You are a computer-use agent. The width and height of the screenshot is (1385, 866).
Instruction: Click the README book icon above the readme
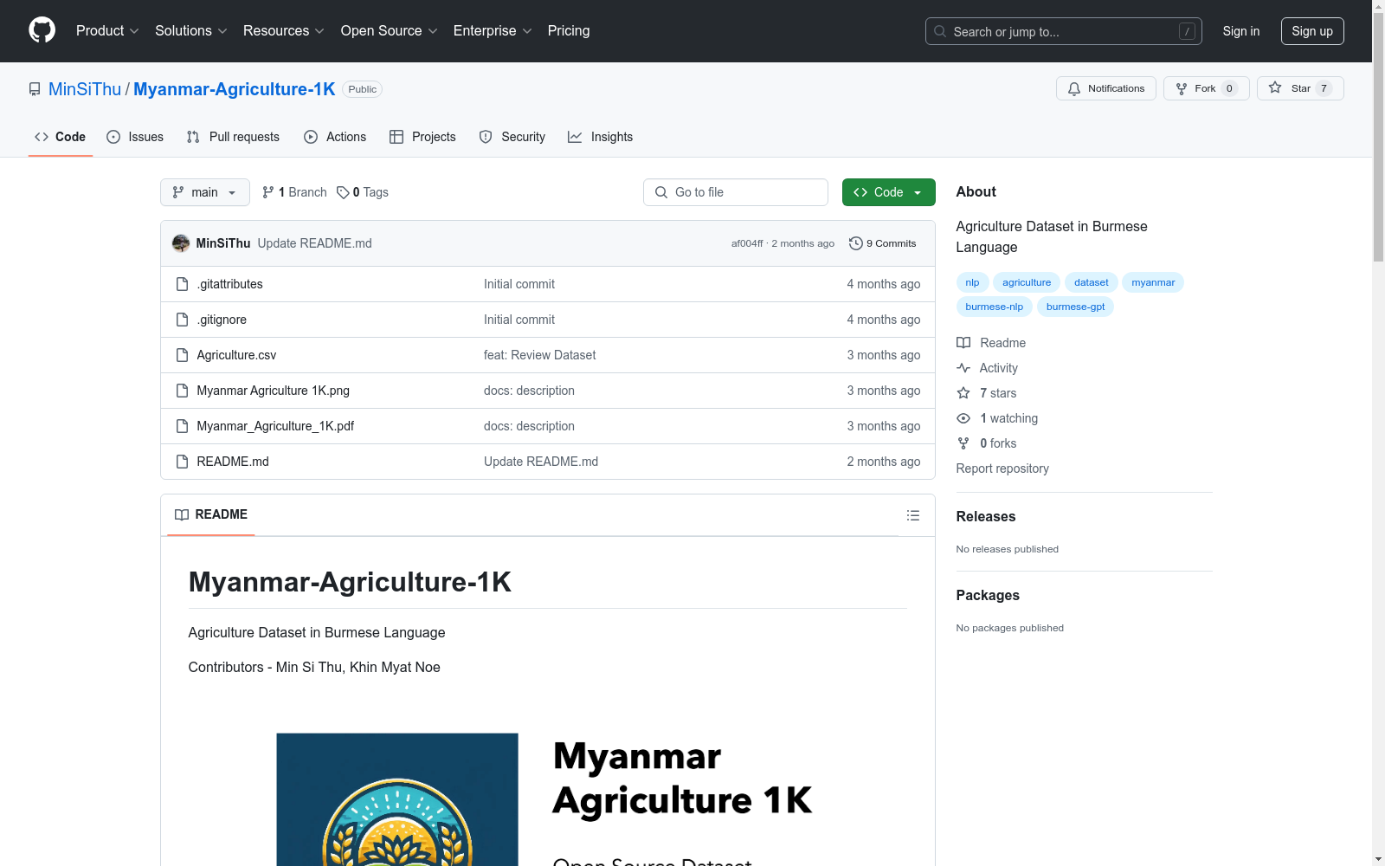click(x=182, y=514)
